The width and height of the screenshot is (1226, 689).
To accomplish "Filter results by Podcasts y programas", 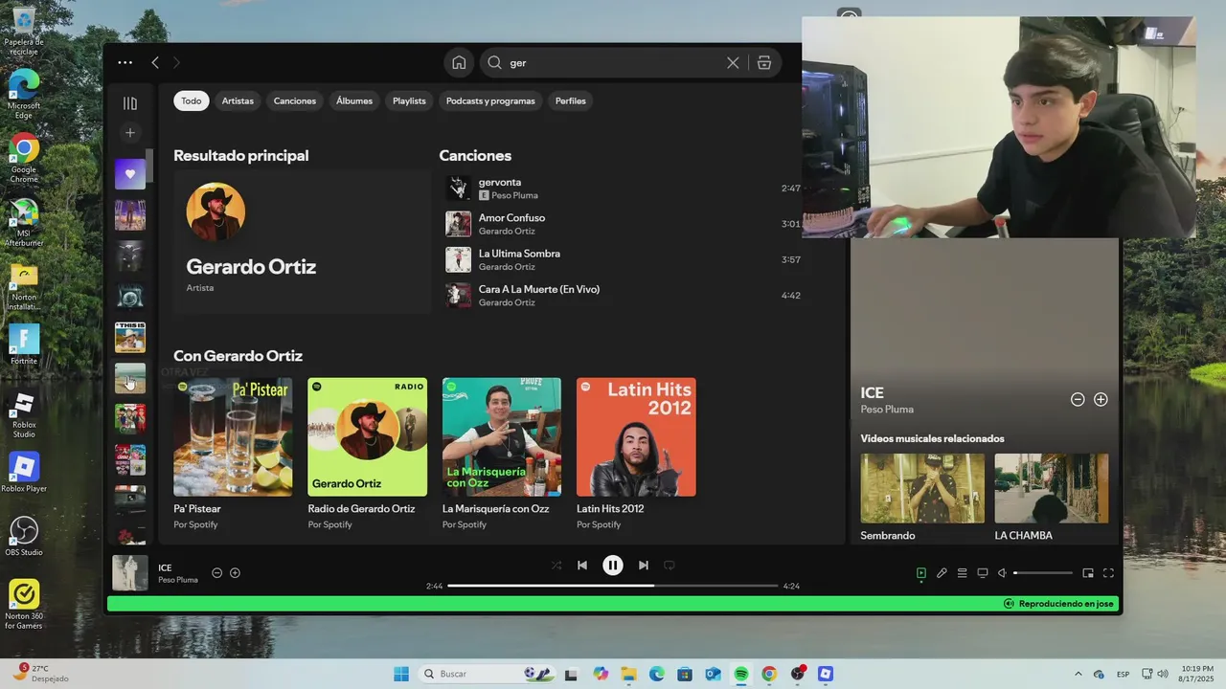I will 490,100.
